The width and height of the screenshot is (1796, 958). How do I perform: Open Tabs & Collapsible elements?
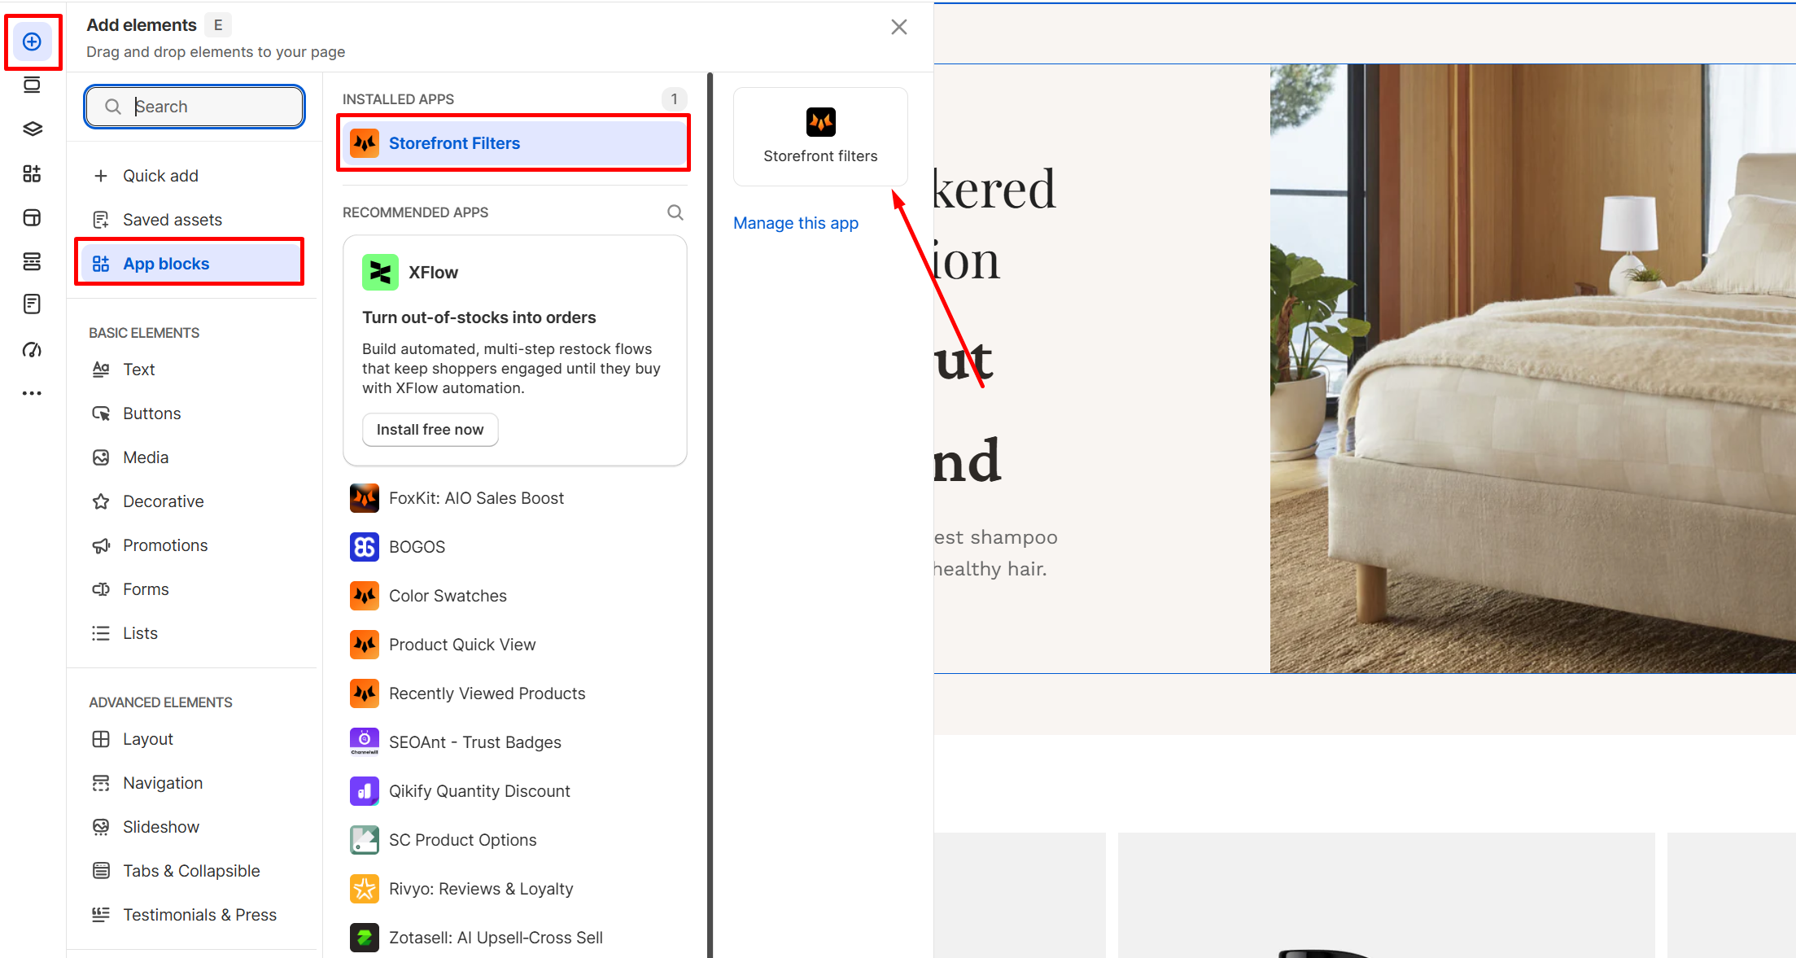click(192, 871)
